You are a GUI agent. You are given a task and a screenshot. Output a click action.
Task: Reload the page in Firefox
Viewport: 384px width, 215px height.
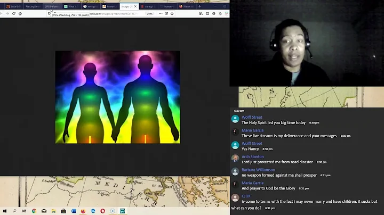pos(14,14)
